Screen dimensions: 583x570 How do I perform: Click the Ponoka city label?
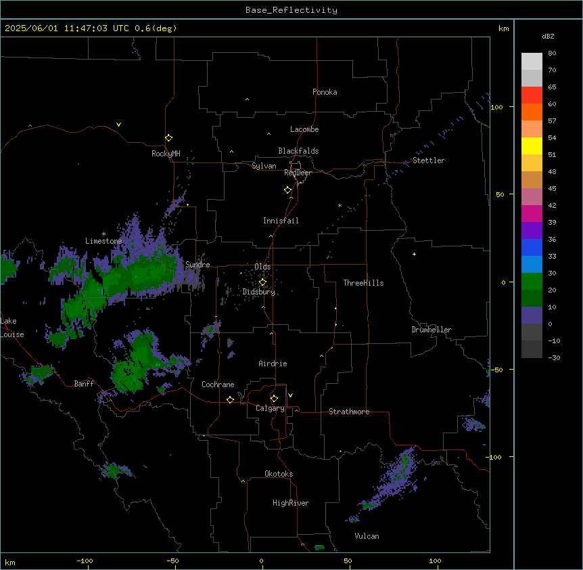pos(325,92)
